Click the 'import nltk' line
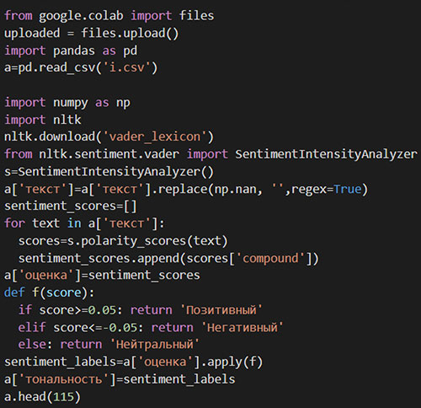Viewport: 421px width, 408px height. point(43,120)
